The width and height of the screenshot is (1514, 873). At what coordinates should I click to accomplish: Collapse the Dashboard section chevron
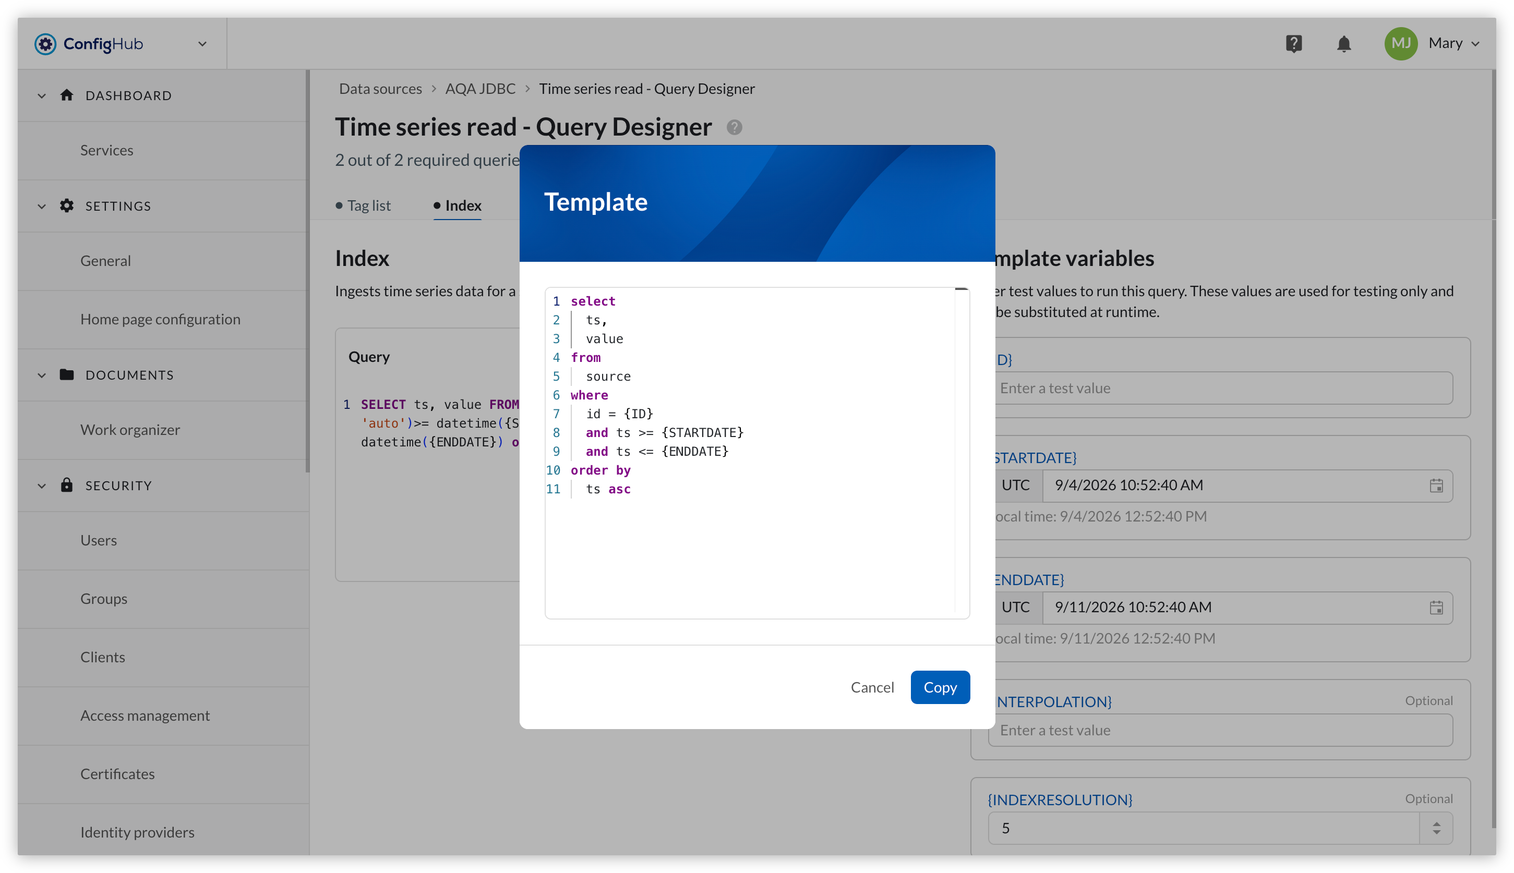41,95
